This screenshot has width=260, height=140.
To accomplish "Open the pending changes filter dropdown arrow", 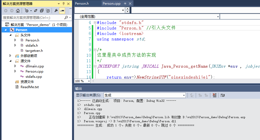I will point(31,11).
